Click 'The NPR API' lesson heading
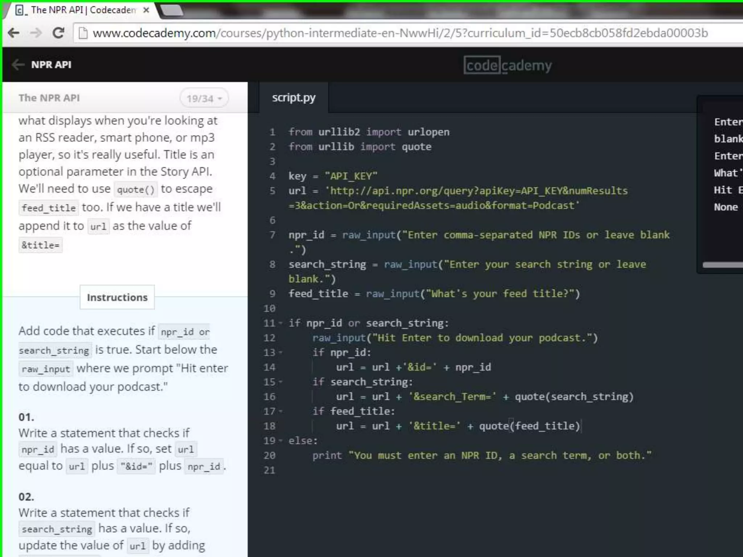 49,98
